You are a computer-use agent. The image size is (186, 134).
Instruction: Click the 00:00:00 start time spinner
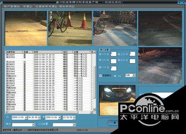39,117
